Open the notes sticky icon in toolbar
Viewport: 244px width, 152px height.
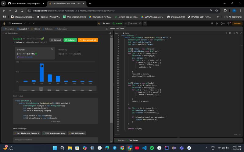tap(145, 24)
